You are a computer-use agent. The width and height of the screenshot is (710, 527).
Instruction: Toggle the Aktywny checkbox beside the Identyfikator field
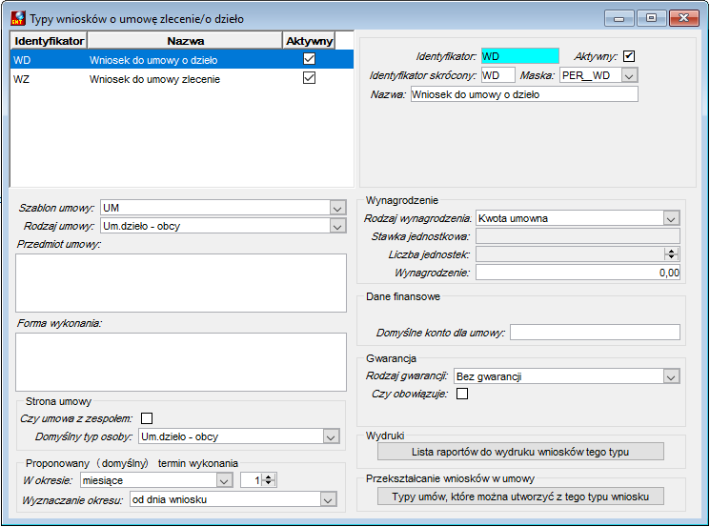(x=629, y=56)
